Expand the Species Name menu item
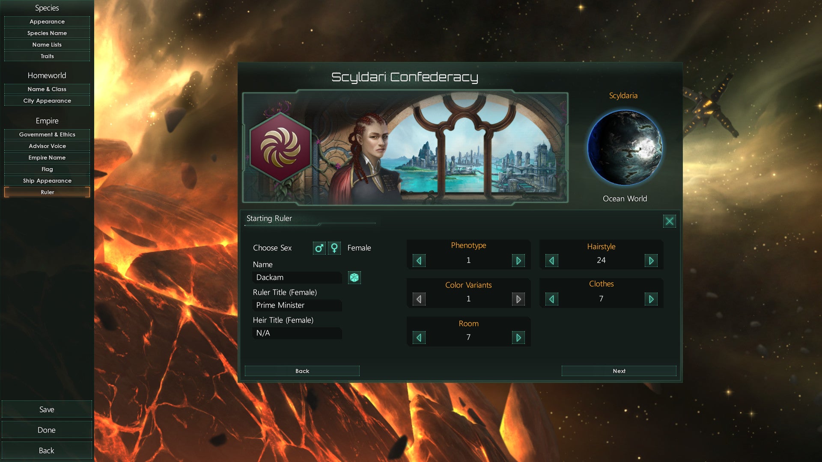The height and width of the screenshot is (462, 822). click(x=46, y=33)
